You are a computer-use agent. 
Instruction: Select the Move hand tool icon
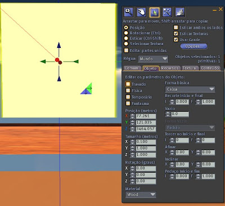[x=142, y=12]
